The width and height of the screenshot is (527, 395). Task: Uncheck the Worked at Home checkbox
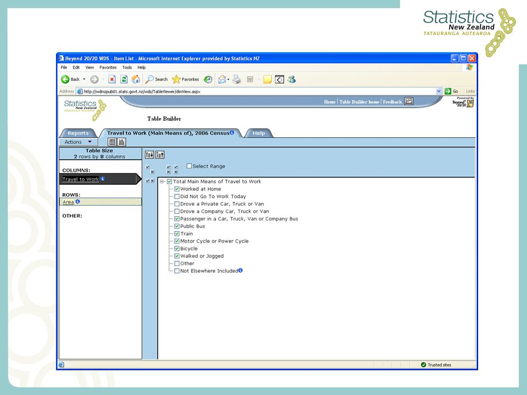click(177, 189)
